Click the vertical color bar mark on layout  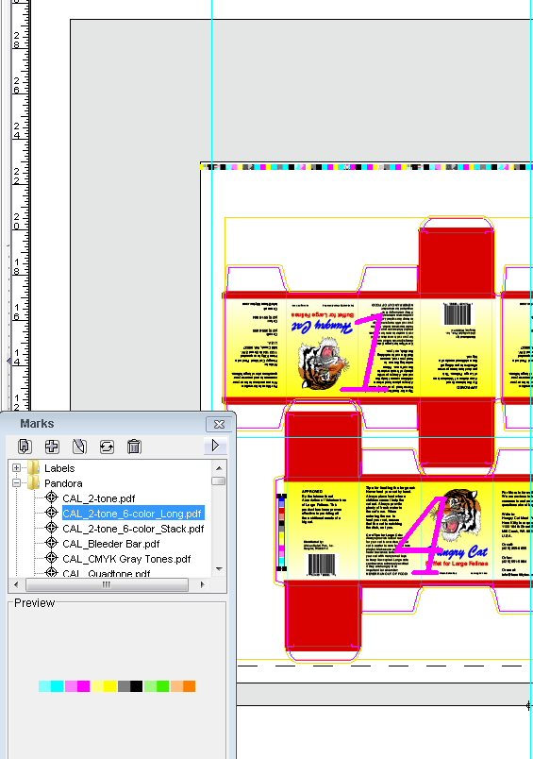(x=281, y=532)
